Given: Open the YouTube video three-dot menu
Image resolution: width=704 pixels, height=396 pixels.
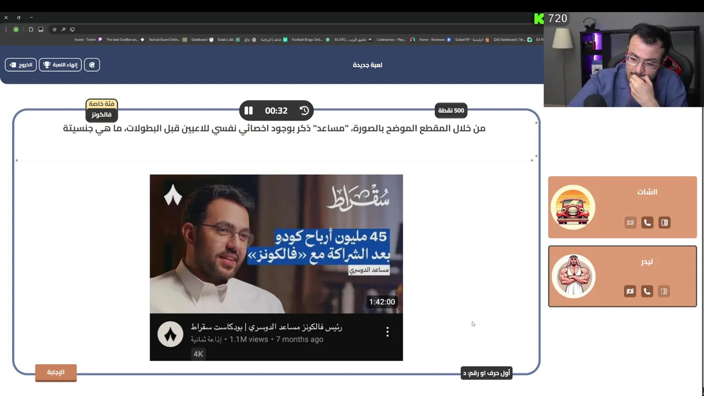Looking at the screenshot, I should coord(387,332).
